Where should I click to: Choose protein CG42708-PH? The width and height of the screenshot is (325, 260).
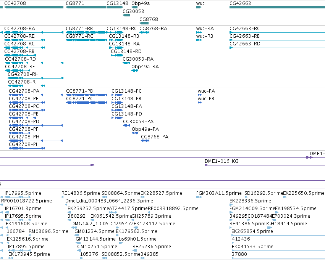point(24,137)
